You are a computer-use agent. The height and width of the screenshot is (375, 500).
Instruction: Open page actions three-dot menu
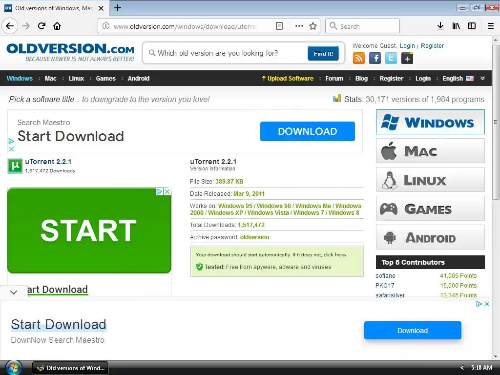click(x=299, y=26)
